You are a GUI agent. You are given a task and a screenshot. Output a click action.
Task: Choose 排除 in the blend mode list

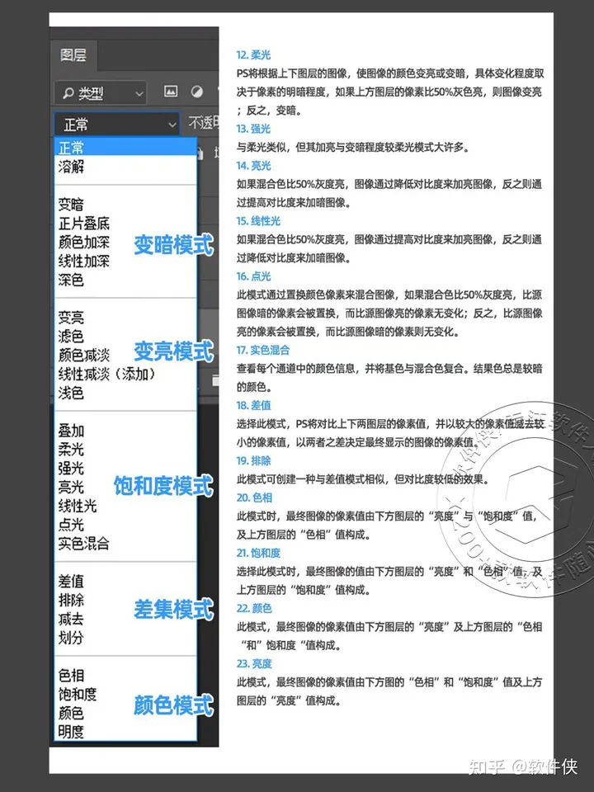(71, 601)
